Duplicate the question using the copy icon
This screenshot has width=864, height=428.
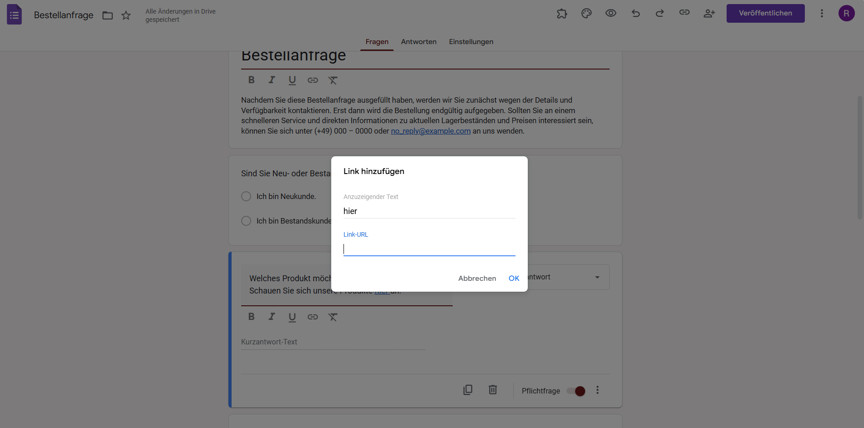[468, 390]
